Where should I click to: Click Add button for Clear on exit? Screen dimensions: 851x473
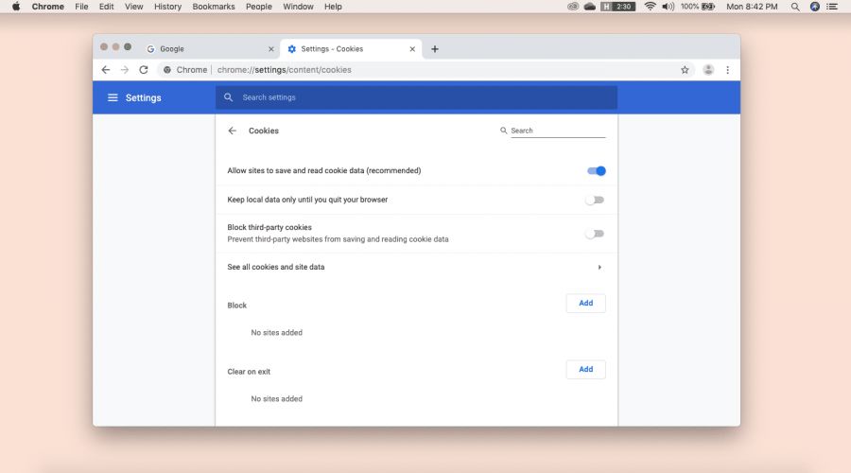tap(585, 370)
